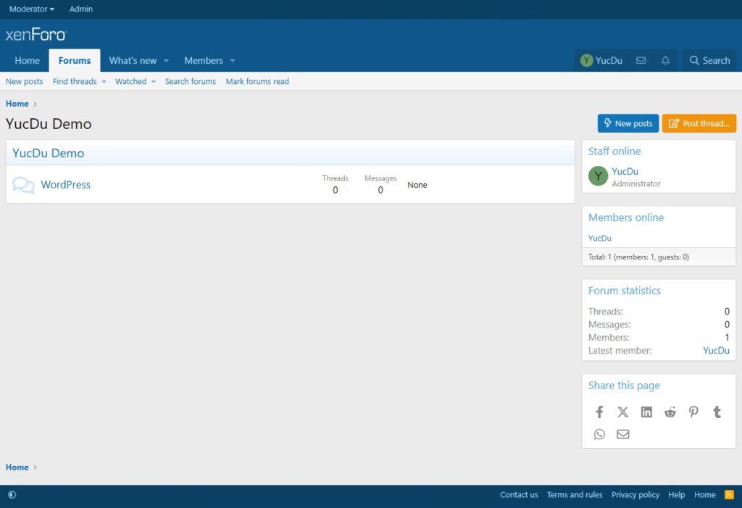Share this page via WhatsApp
The height and width of the screenshot is (508, 742).
point(599,434)
